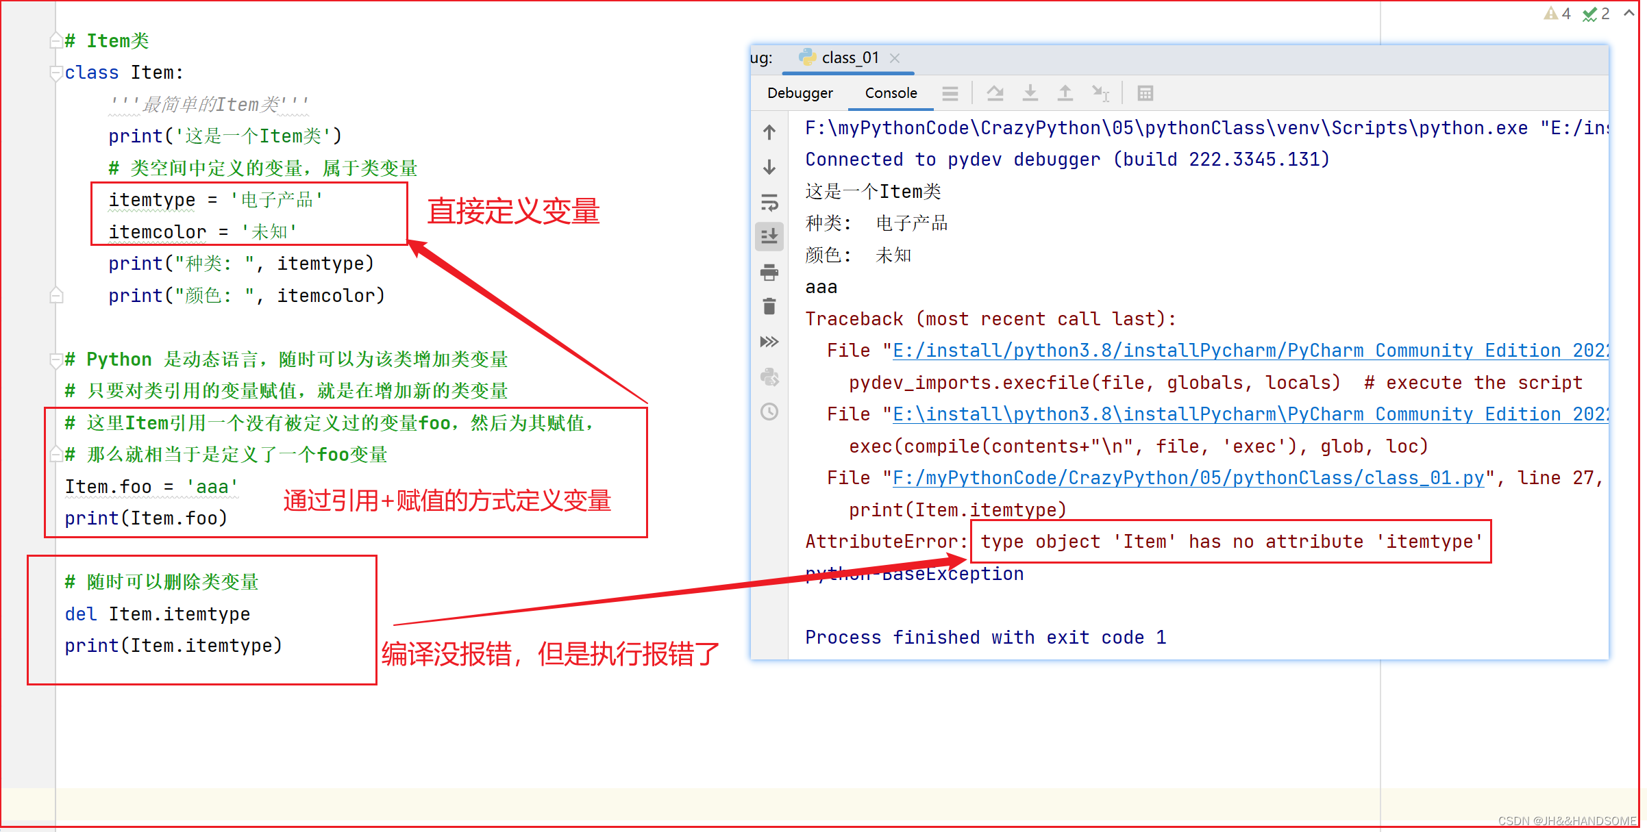
Task: Click the warnings indicator showing 4
Action: click(1557, 14)
